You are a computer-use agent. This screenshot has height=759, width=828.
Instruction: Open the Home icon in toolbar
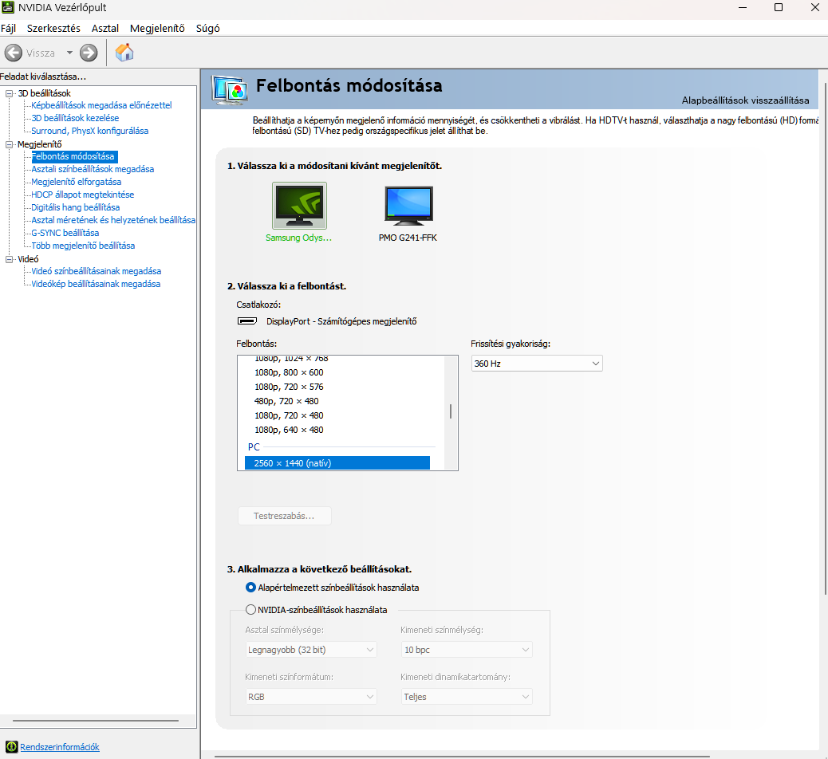click(x=124, y=53)
